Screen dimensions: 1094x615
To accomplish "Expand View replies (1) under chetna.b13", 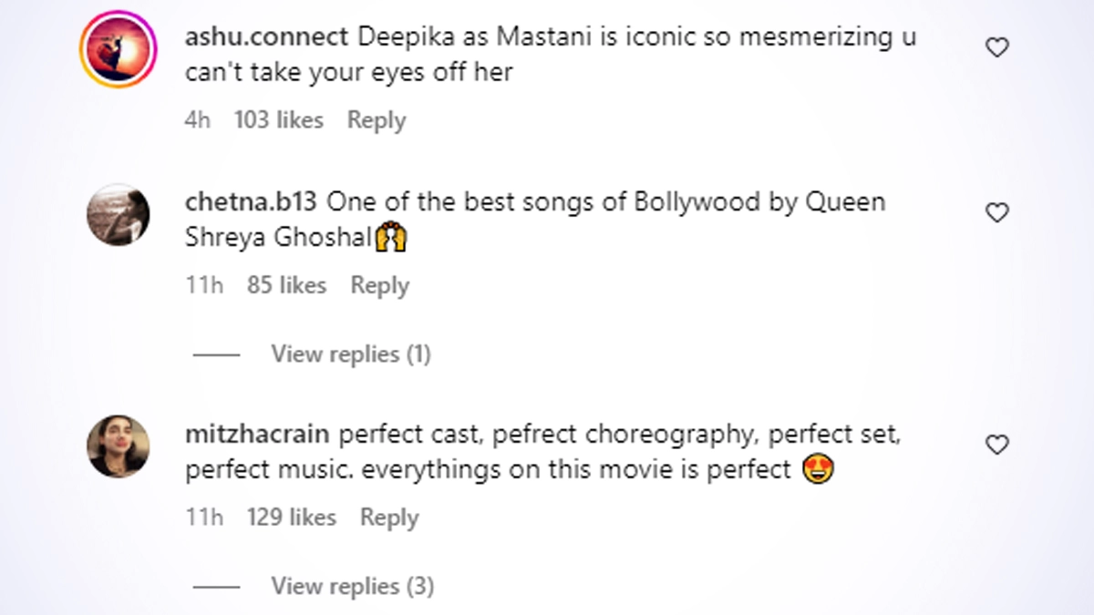I will pyautogui.click(x=350, y=354).
